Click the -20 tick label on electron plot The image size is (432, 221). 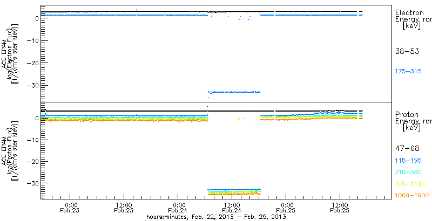coord(32,63)
